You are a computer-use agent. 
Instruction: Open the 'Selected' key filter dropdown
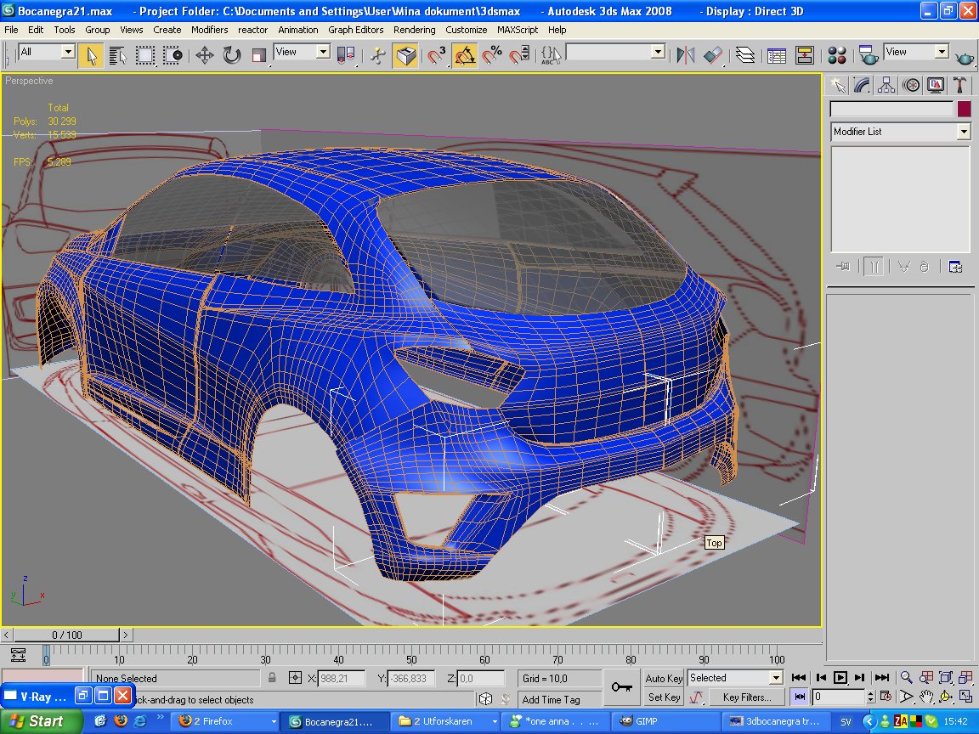pyautogui.click(x=775, y=678)
